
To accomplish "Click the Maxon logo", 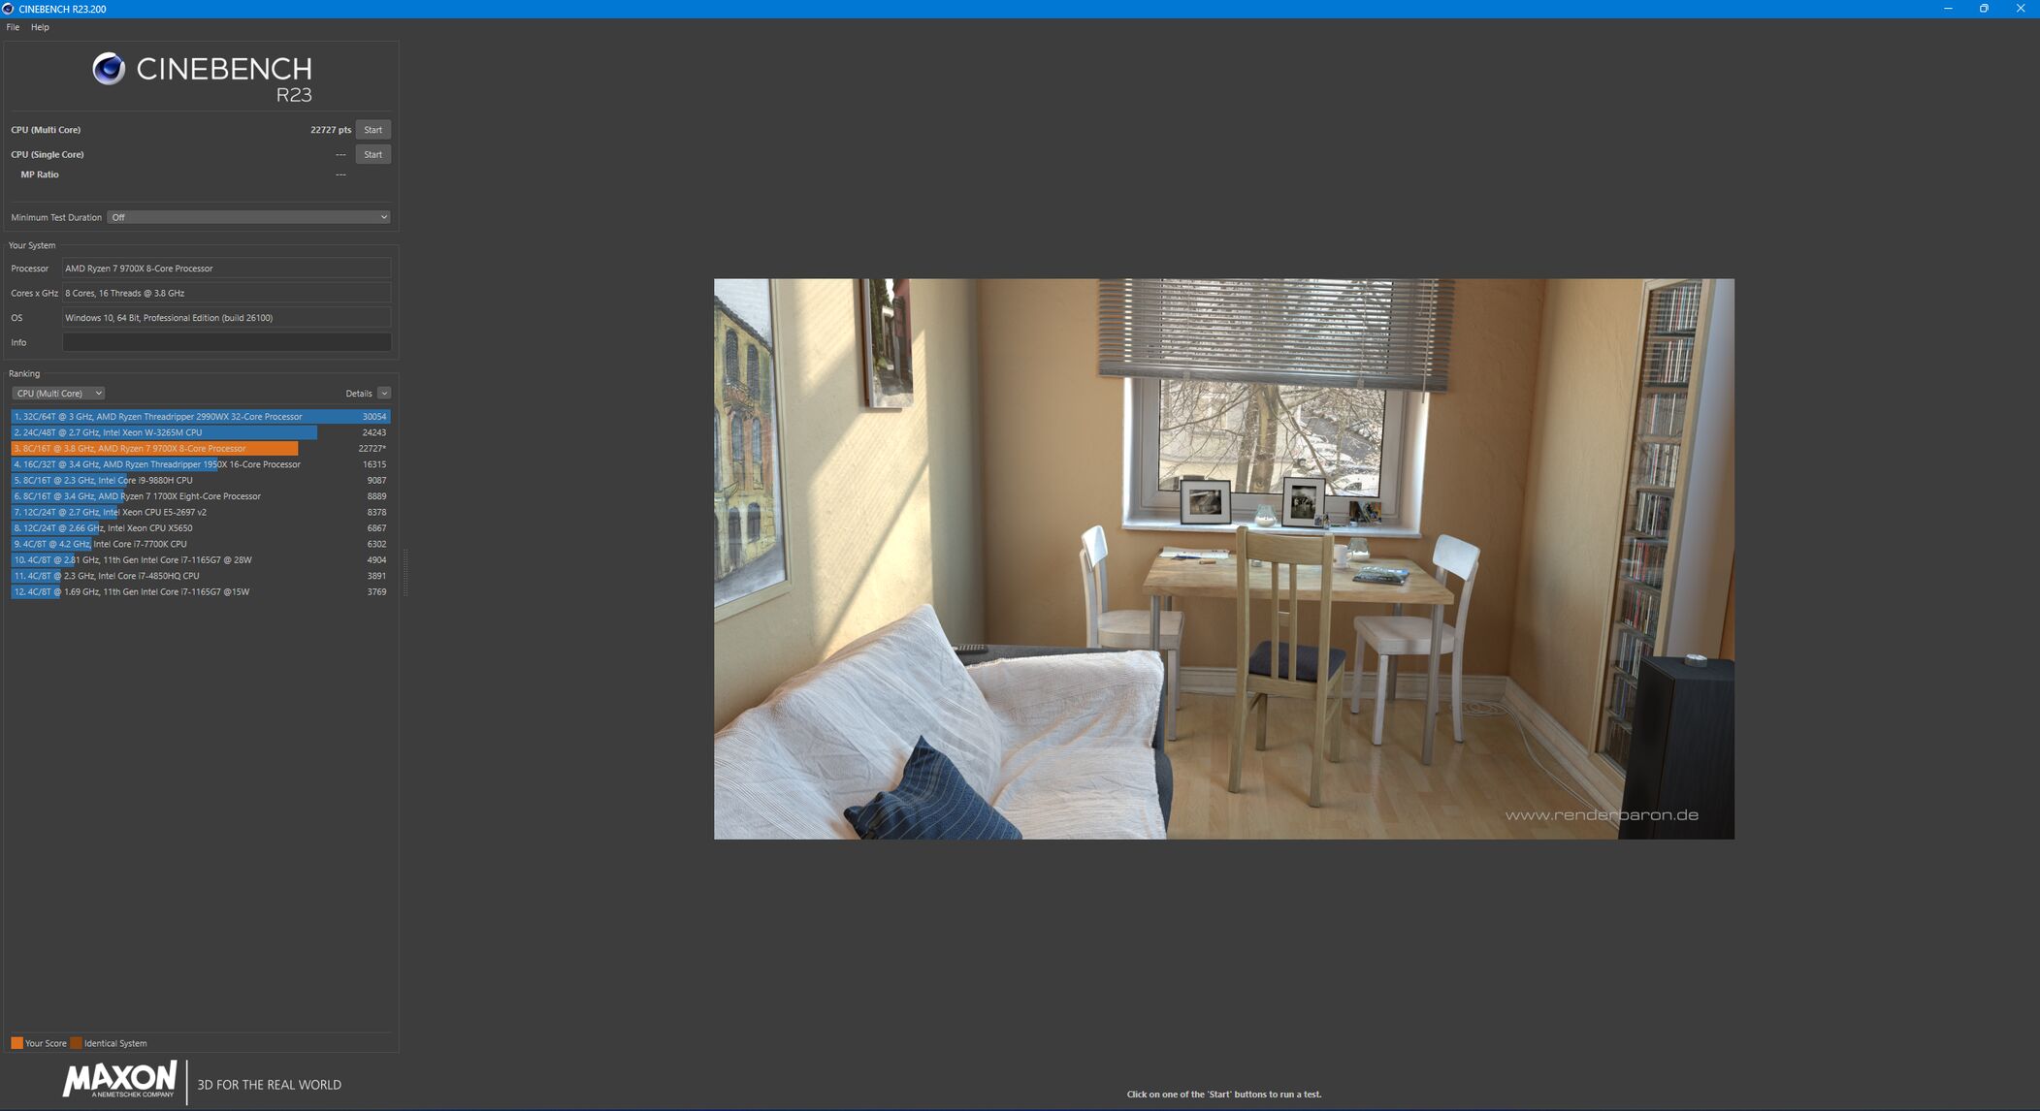I will 120,1079.
